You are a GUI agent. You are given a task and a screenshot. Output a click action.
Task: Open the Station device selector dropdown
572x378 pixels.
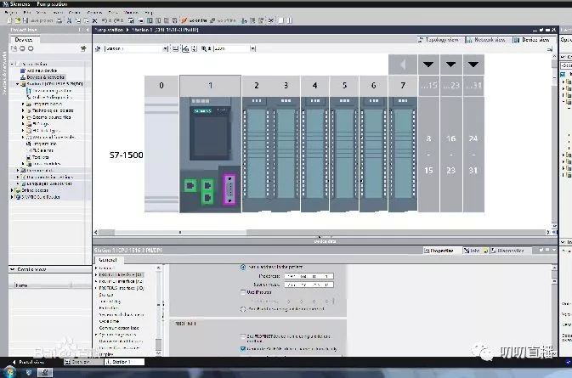(165, 48)
